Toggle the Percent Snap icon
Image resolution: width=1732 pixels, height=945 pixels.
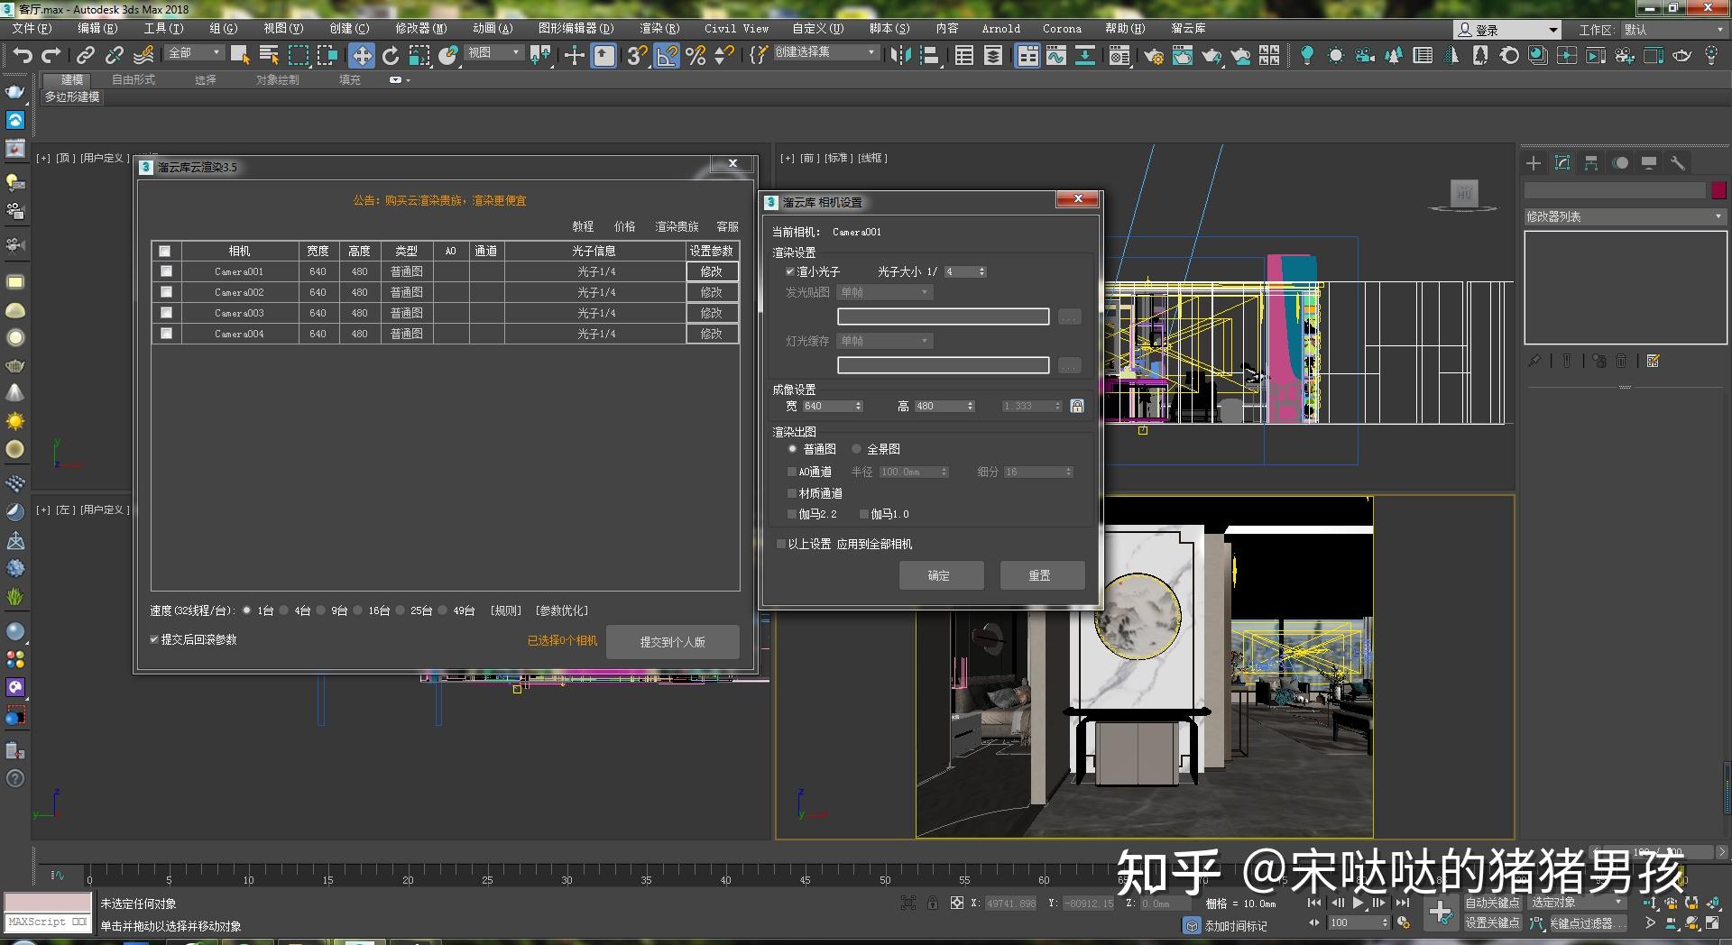click(696, 56)
